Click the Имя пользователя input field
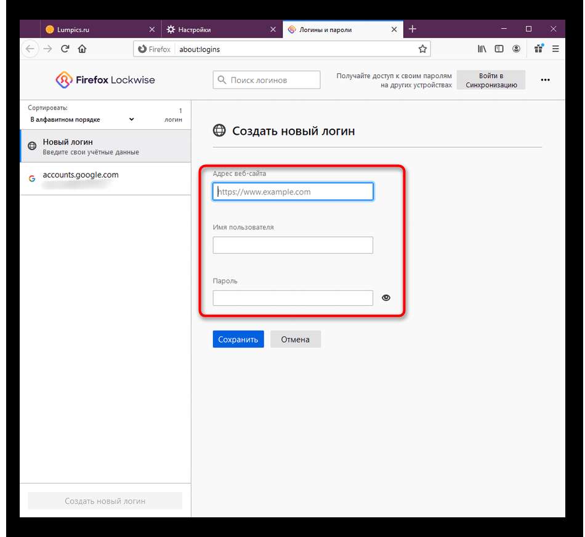Screen dimensions: 585x537 click(293, 245)
